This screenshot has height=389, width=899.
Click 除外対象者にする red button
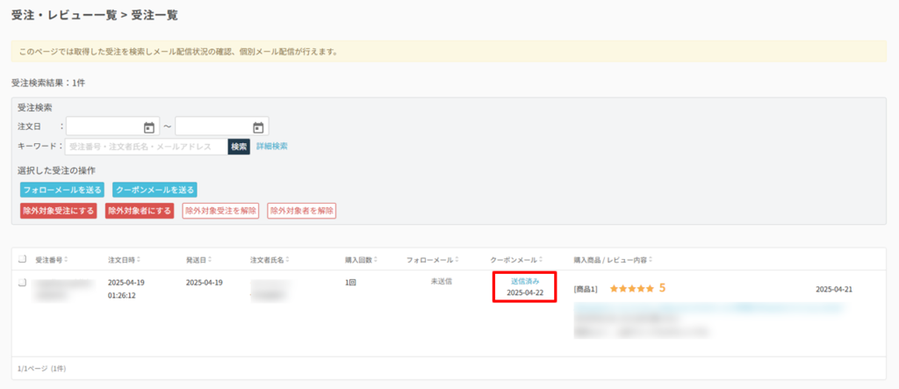pos(140,211)
